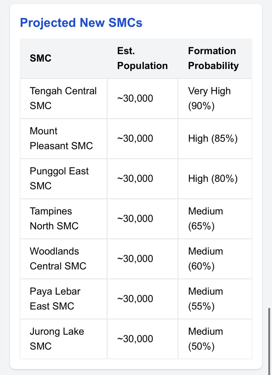Select the SMC column header
Screen dimensions: 272x375
(41, 58)
